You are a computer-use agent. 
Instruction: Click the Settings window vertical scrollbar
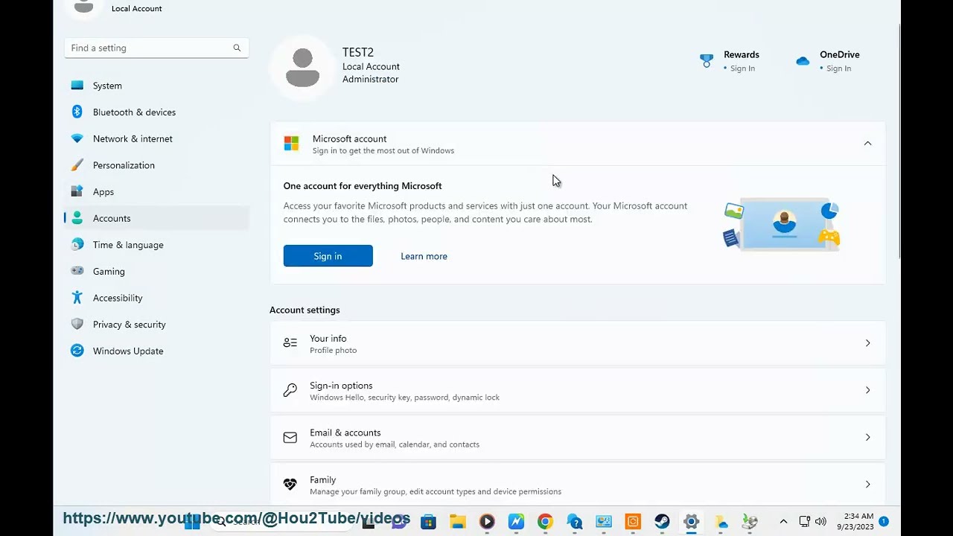click(899, 141)
